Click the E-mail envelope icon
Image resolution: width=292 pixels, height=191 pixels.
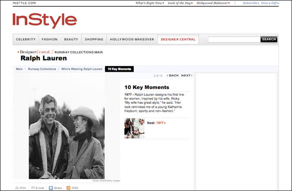(32, 188)
